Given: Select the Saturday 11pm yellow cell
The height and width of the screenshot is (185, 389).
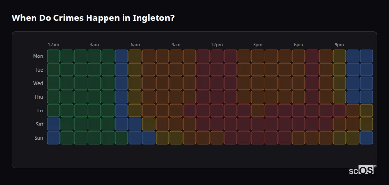Looking at the screenshot, I should [x=367, y=124].
